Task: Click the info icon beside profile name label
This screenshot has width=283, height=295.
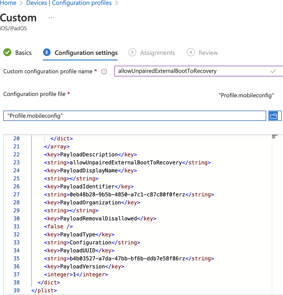Action: point(104,71)
